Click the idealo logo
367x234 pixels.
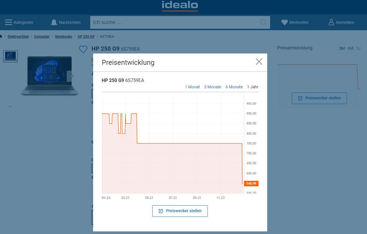point(180,6)
